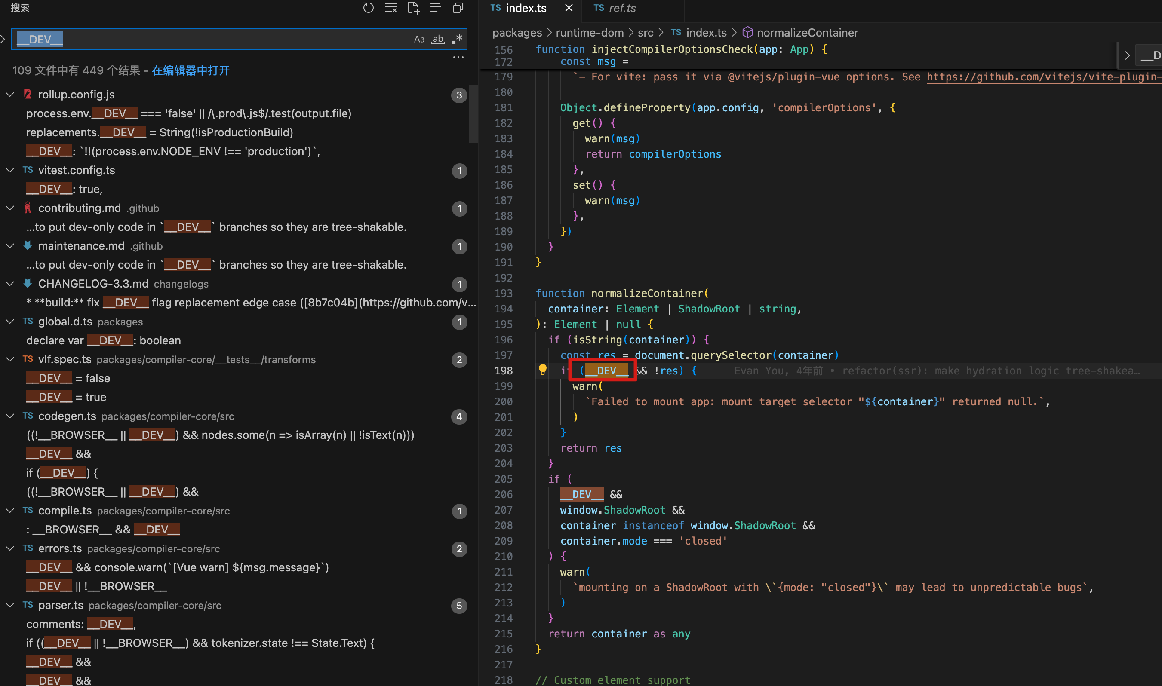Open new search editor icon
Image resolution: width=1162 pixels, height=686 pixels.
[413, 8]
